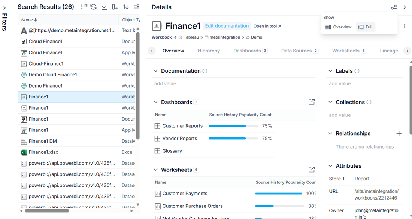Download search results with download icon

tap(104, 7)
